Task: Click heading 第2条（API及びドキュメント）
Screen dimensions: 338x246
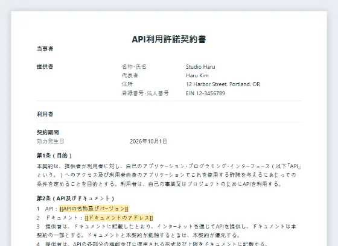Action: tap(75, 198)
